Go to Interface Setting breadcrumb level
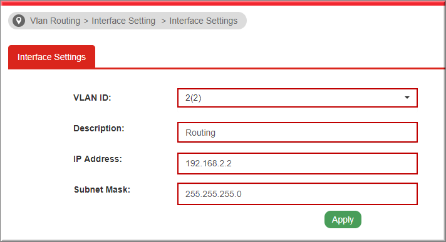Image resolution: width=446 pixels, height=242 pixels. [123, 21]
